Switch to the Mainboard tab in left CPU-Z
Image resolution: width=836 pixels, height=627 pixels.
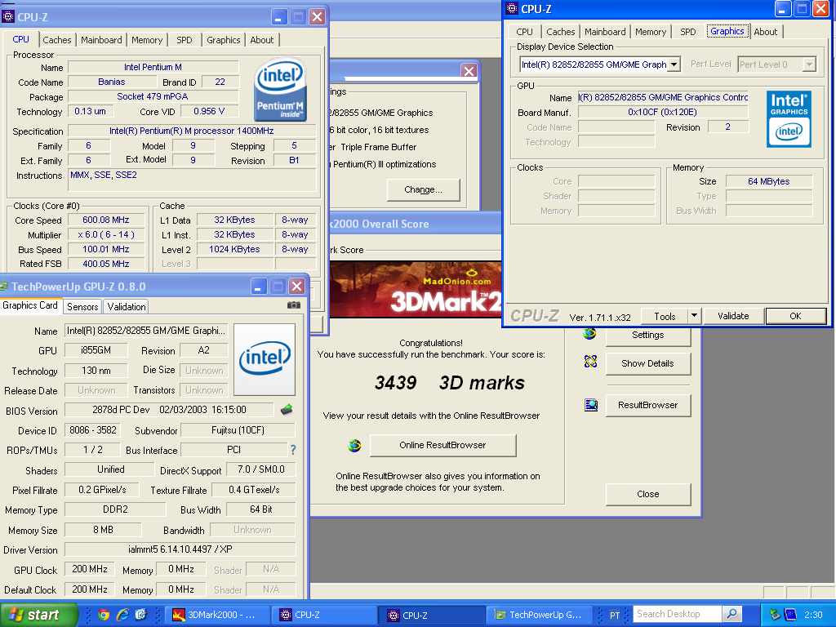(x=101, y=40)
